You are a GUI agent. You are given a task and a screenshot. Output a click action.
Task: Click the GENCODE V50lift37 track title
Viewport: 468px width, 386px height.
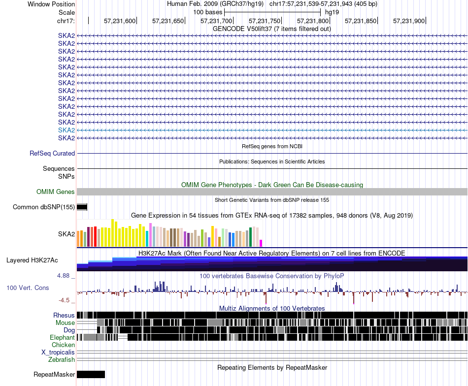[271, 29]
